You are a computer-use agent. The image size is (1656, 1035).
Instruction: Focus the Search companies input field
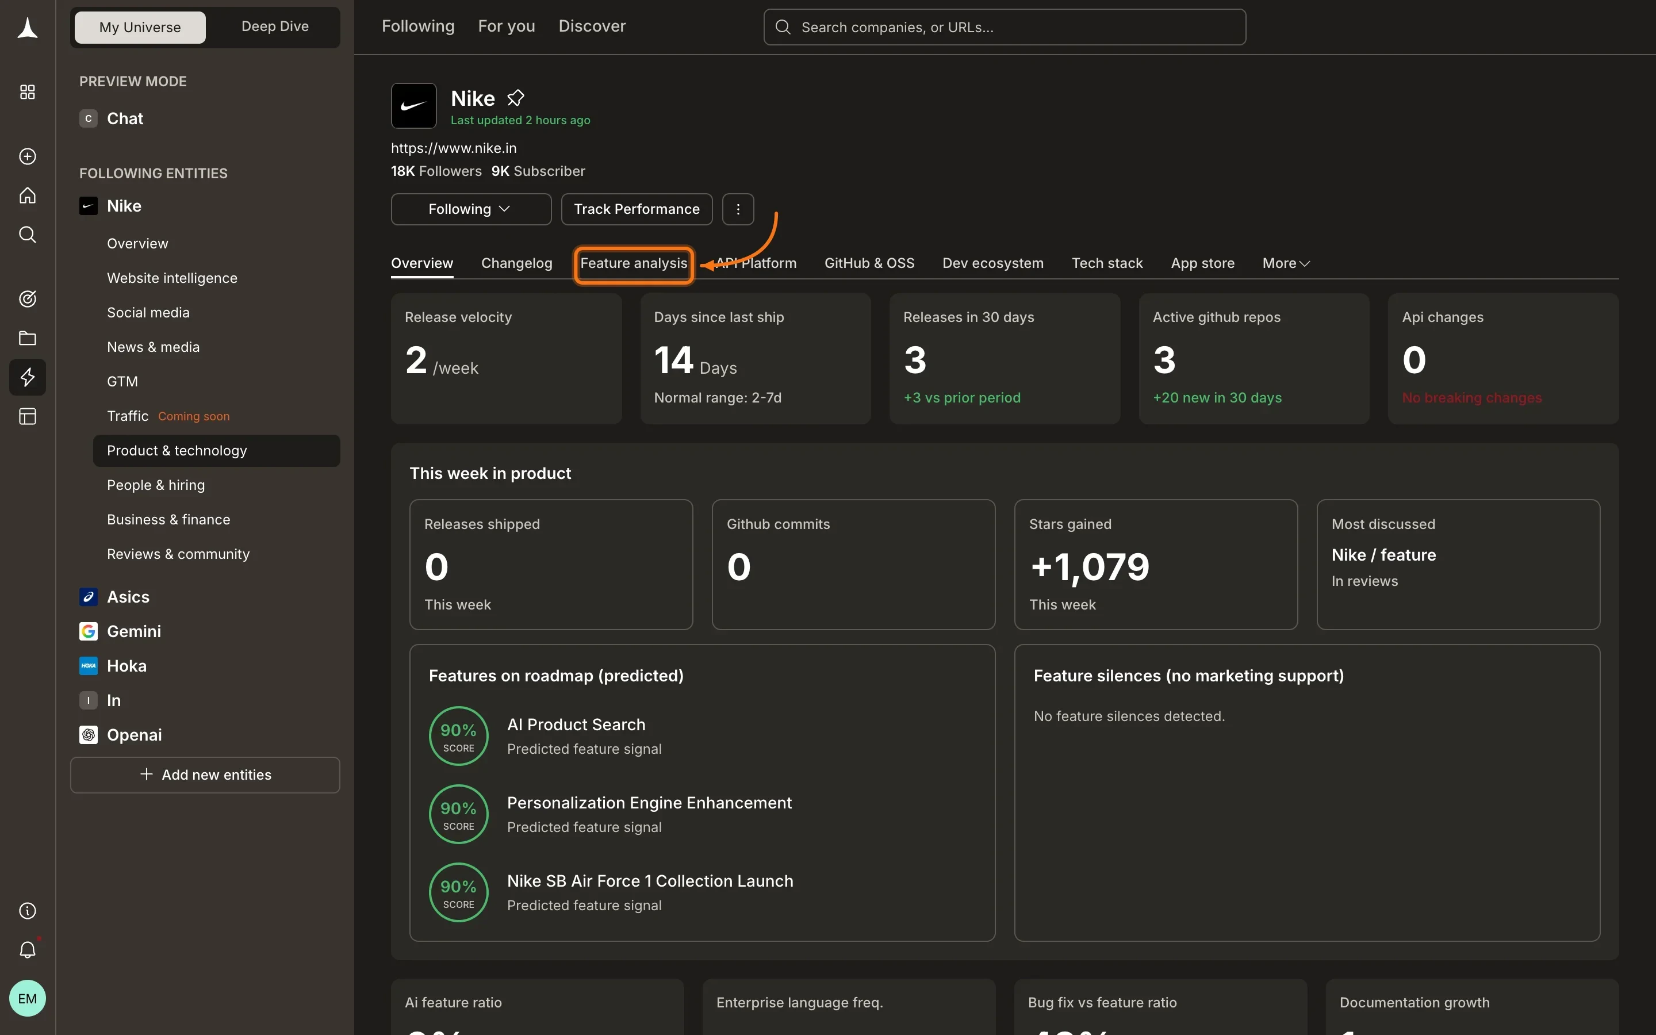(x=1005, y=28)
